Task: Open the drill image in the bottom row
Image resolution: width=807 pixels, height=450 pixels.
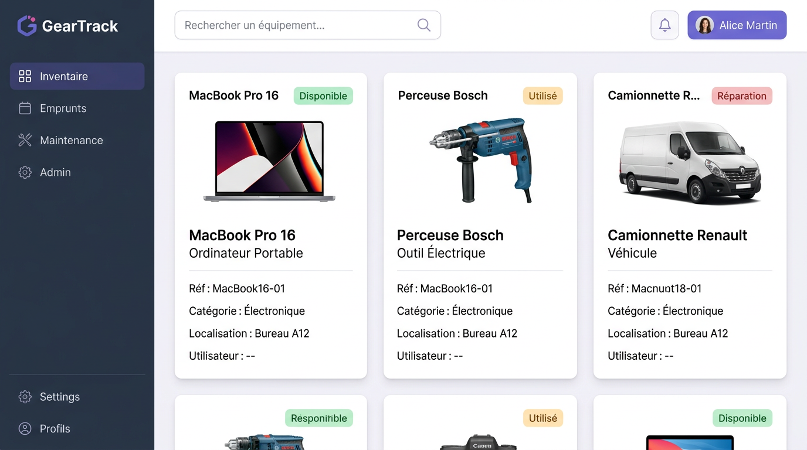Action: tap(265, 442)
